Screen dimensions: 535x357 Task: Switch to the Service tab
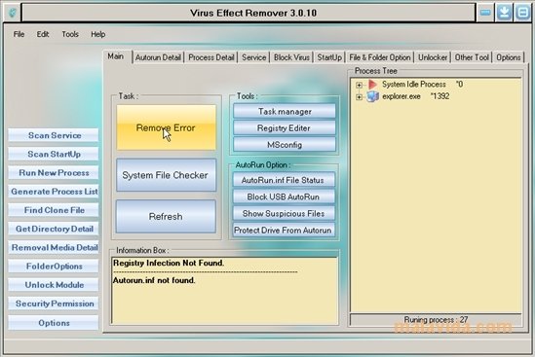point(253,57)
